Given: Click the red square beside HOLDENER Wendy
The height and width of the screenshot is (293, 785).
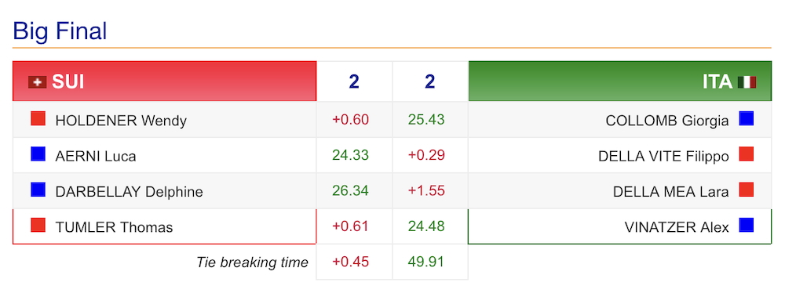Looking at the screenshot, I should coord(38,118).
